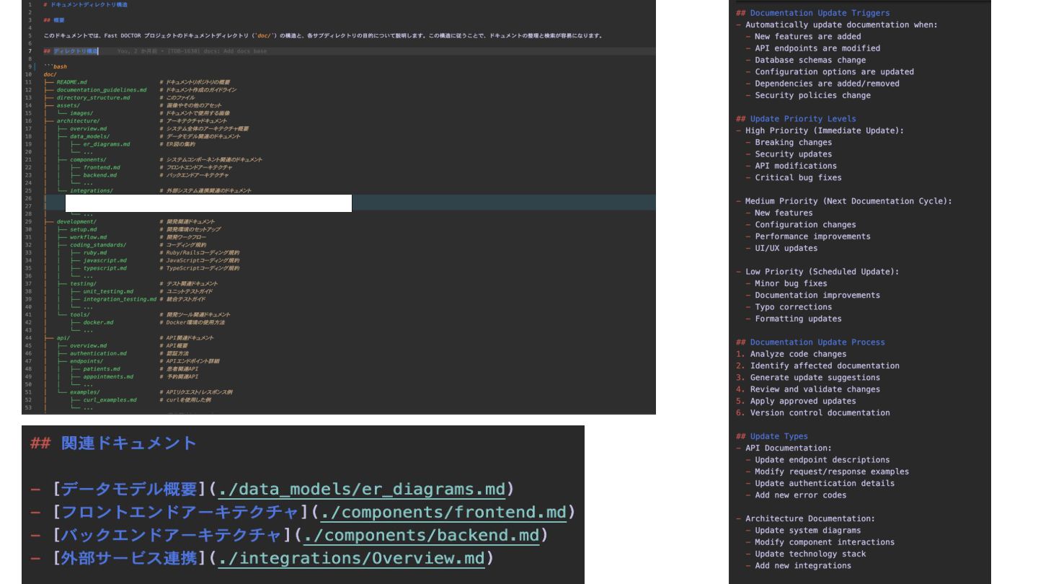Click 'Typo corrections' line

click(x=793, y=307)
